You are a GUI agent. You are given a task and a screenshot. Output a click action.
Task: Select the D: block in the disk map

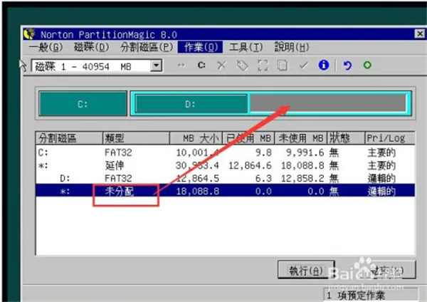coord(191,104)
